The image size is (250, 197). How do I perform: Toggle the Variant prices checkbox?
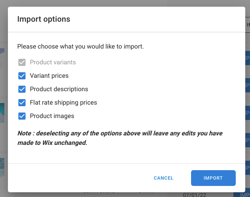pos(22,76)
